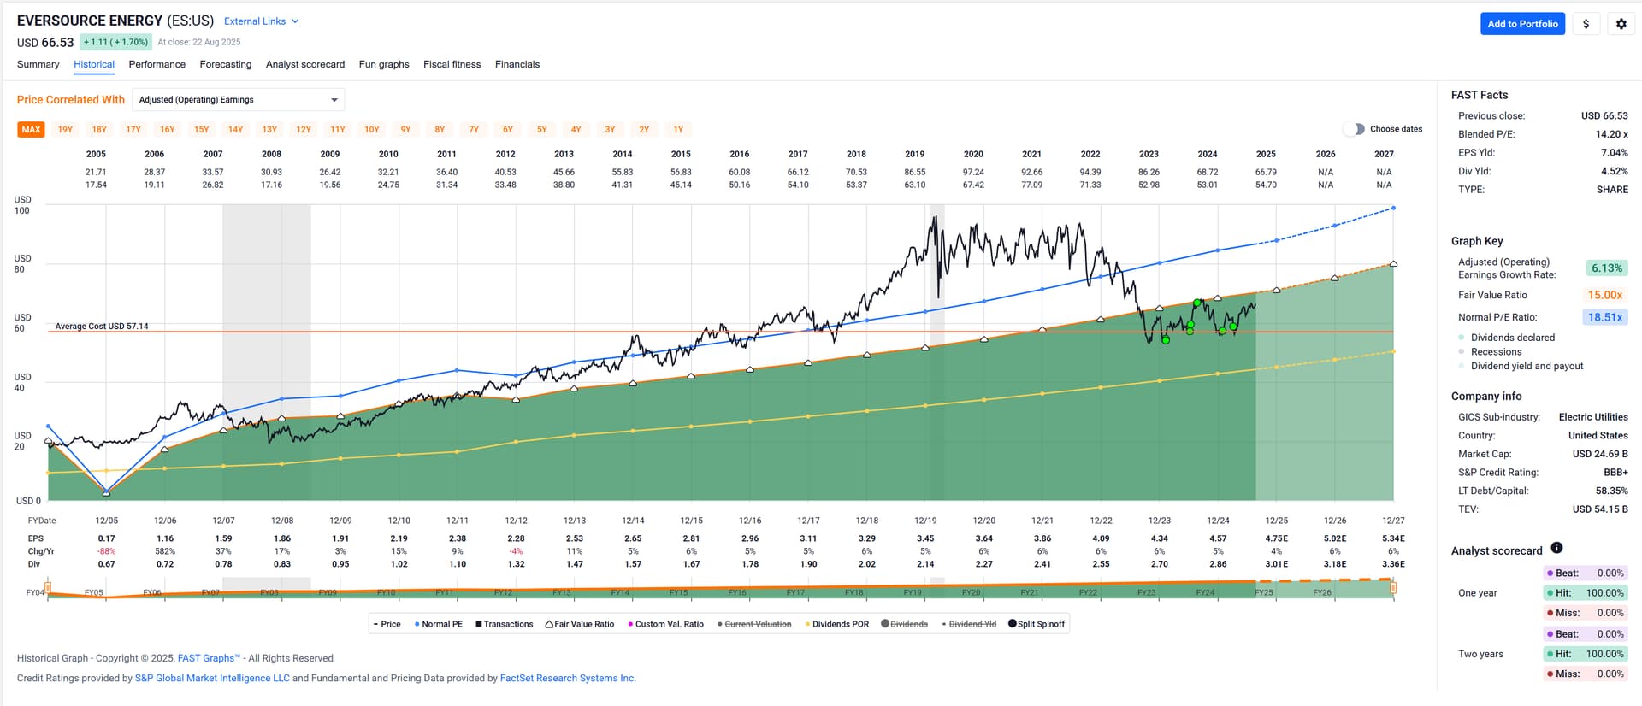This screenshot has height=706, width=1642.
Task: Click the Add to Portfolio button
Action: (1522, 24)
